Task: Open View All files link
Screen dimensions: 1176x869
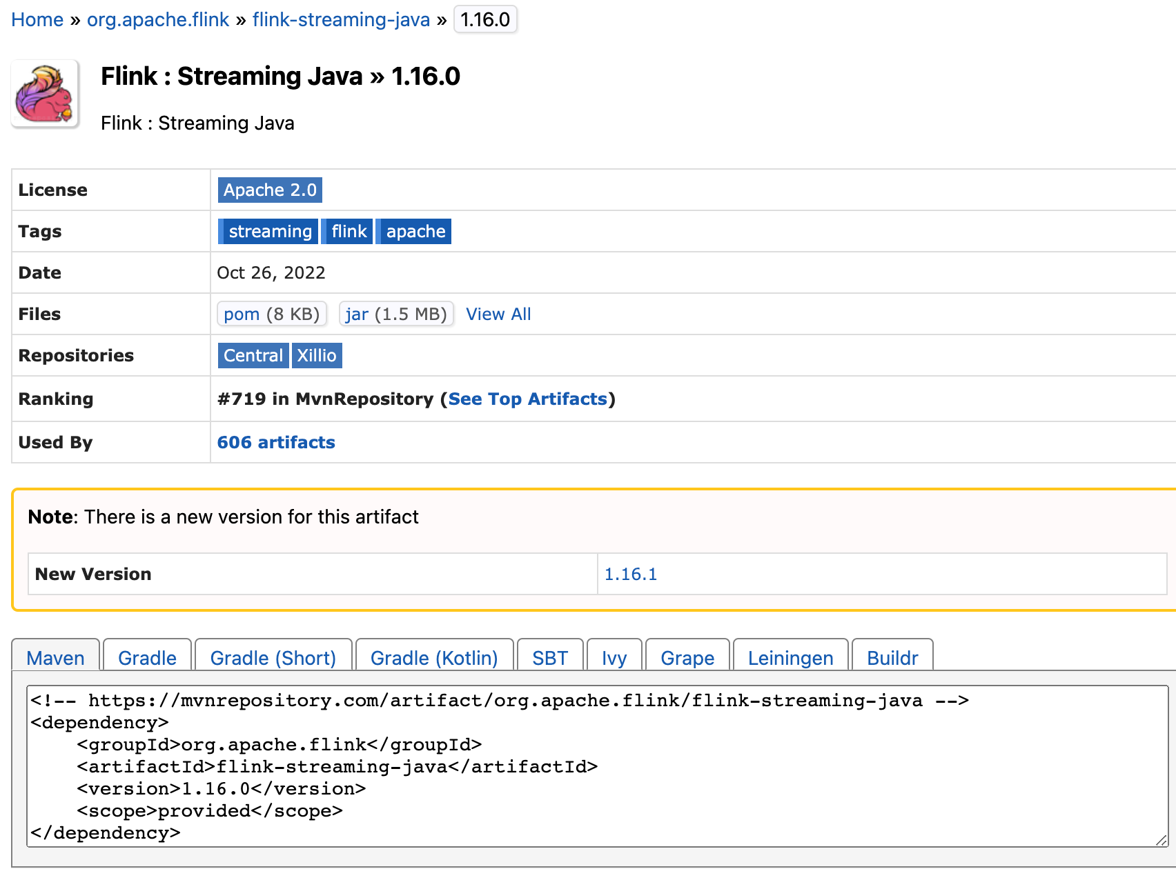Action: 498,314
